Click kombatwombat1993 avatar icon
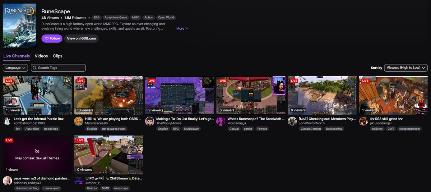 (x=7, y=121)
